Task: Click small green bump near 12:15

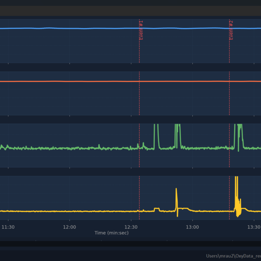Action: click(x=99, y=146)
